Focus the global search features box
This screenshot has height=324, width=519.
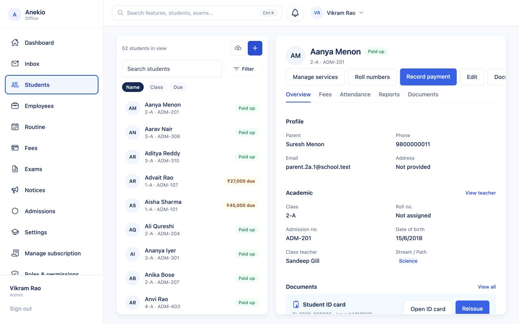(x=197, y=13)
